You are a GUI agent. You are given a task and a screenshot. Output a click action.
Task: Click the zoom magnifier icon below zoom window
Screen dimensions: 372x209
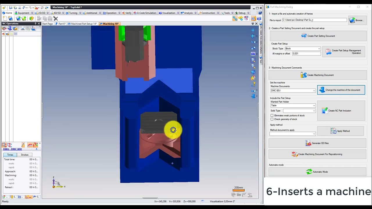click(253, 66)
